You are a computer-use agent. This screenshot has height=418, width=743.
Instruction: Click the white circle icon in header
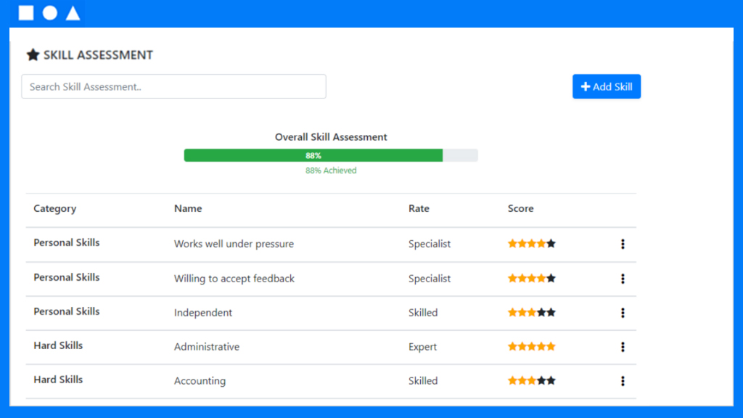(x=50, y=13)
